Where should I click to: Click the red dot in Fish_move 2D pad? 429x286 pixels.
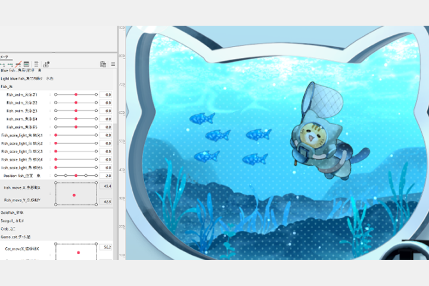tap(74, 195)
